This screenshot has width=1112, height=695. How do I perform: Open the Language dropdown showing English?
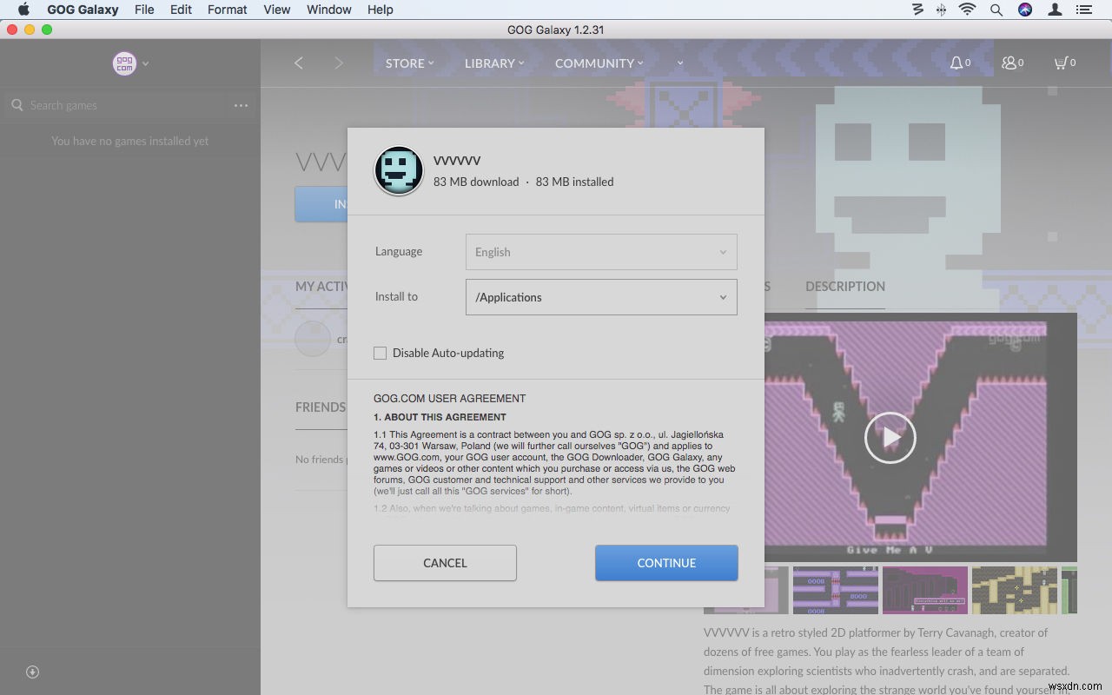pyautogui.click(x=601, y=251)
